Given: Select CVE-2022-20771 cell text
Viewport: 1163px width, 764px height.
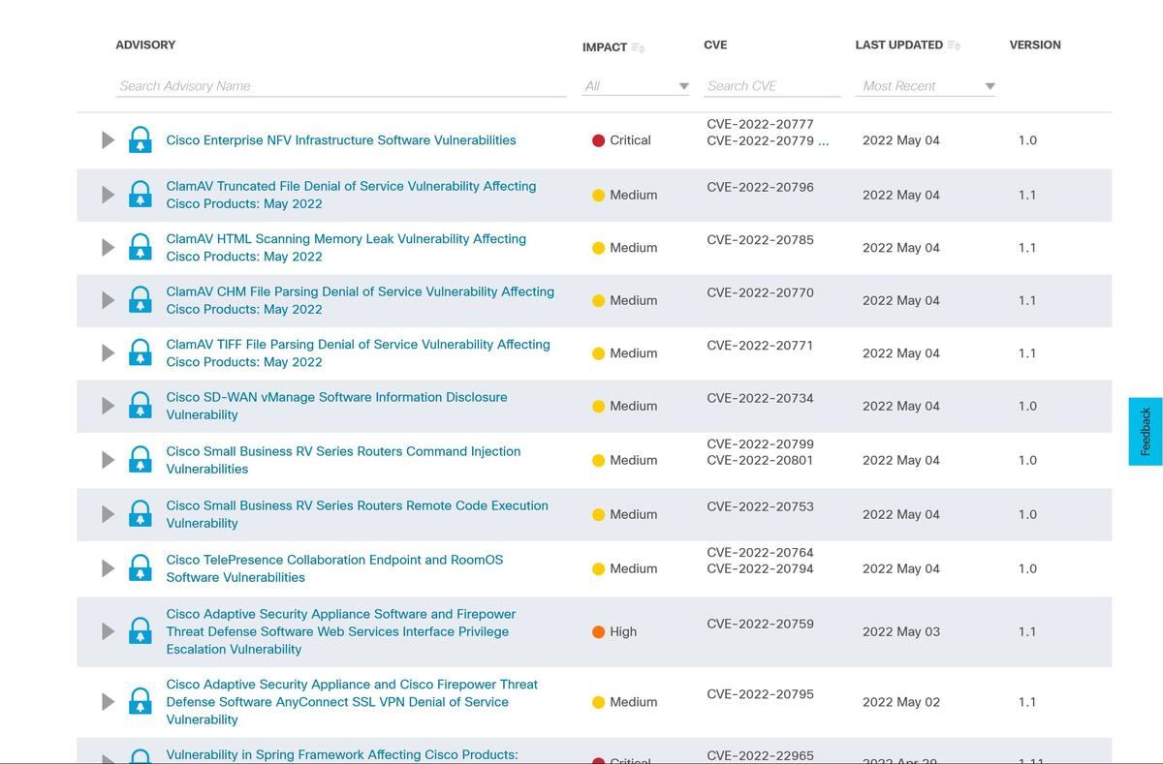Looking at the screenshot, I should 761,346.
